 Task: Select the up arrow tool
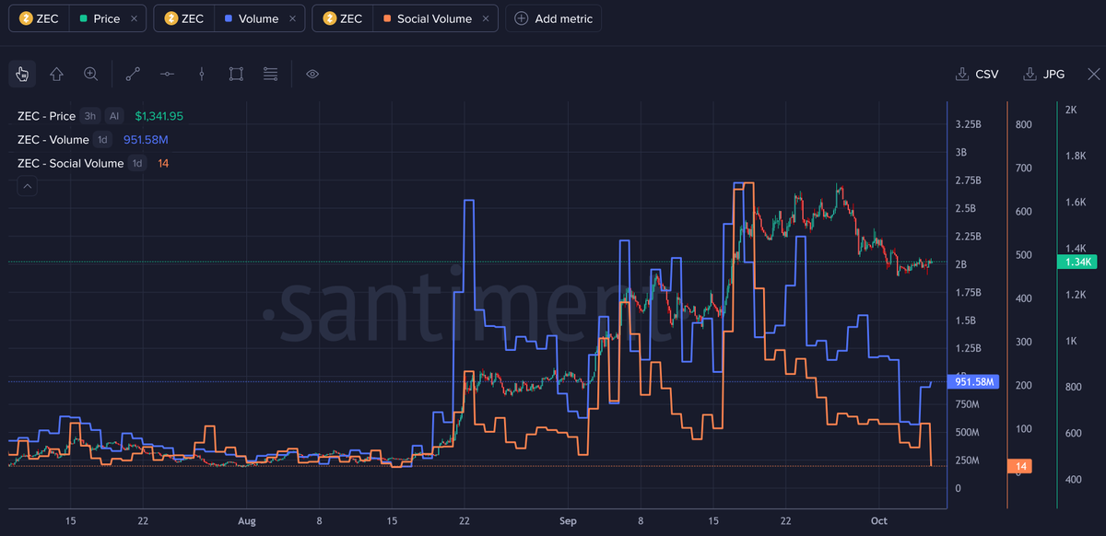[56, 74]
